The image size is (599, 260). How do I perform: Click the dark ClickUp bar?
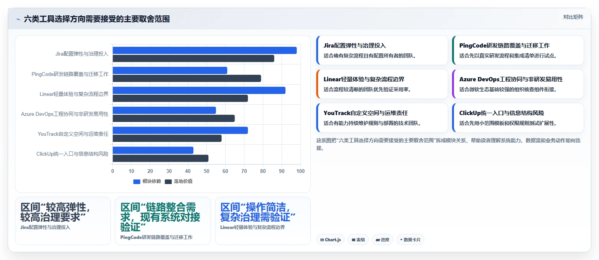(160, 158)
